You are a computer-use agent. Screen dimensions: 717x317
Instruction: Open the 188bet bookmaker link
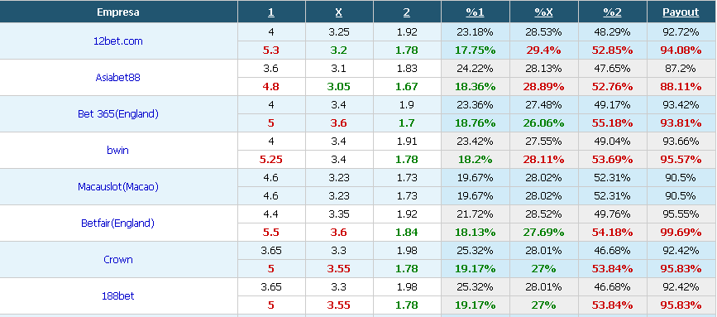pos(118,296)
